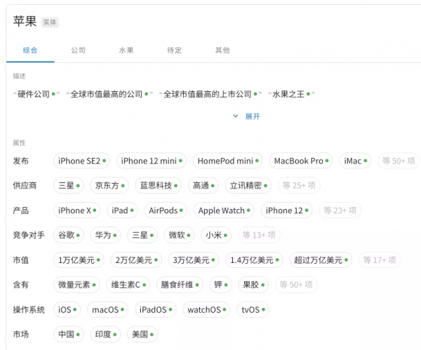Click the 钾 tag
Viewport: 421px width, 350px height.
(220, 285)
